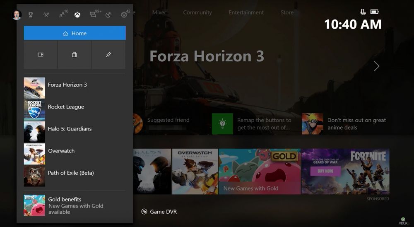Open the Store bag tile in guide

pyautogui.click(x=75, y=55)
